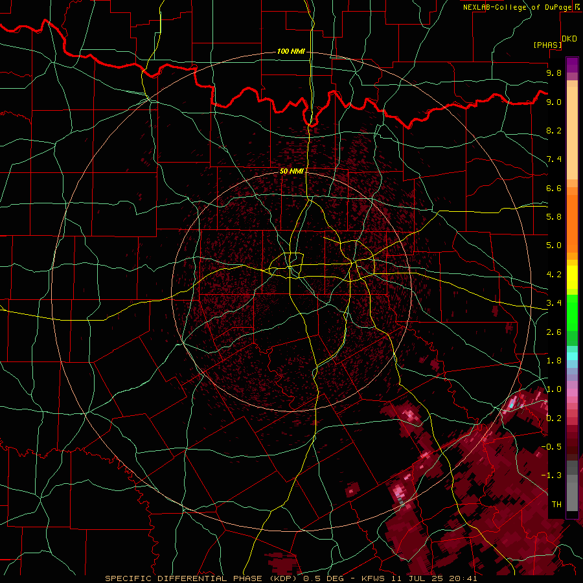
Task: Click the 7.4 value on the legend
Action: 554,159
